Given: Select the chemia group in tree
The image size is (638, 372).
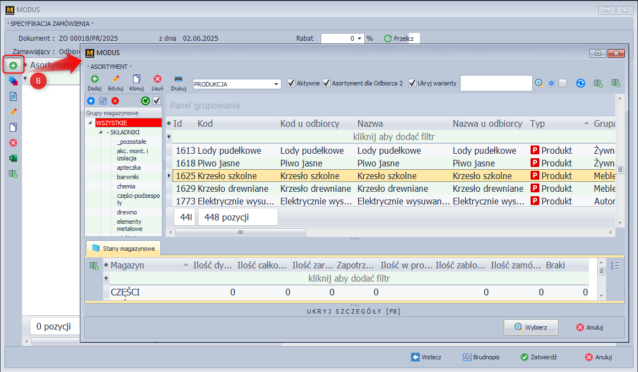Looking at the screenshot, I should tap(126, 186).
